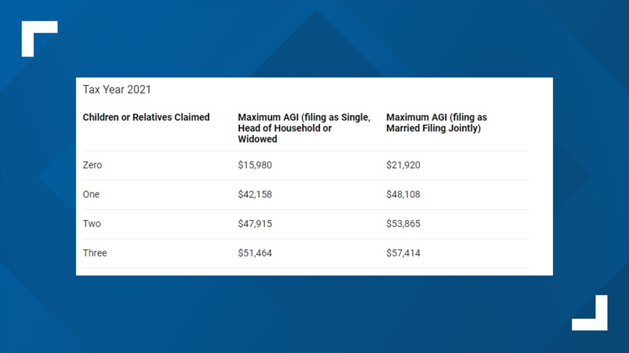This screenshot has height=353, width=629.
Task: Click the $47,915 amount
Action: click(x=255, y=224)
